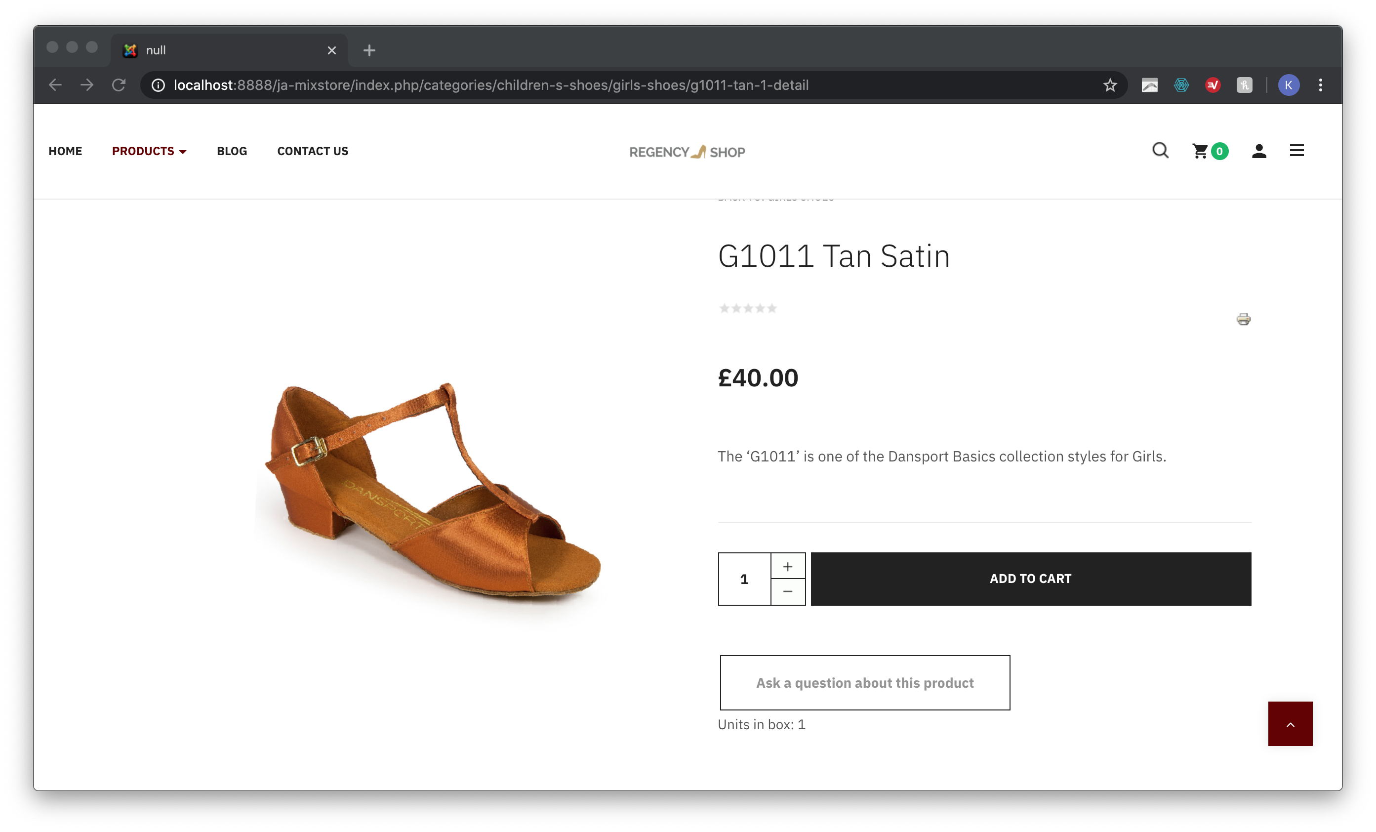
Task: Open the site search icon
Action: click(1160, 151)
